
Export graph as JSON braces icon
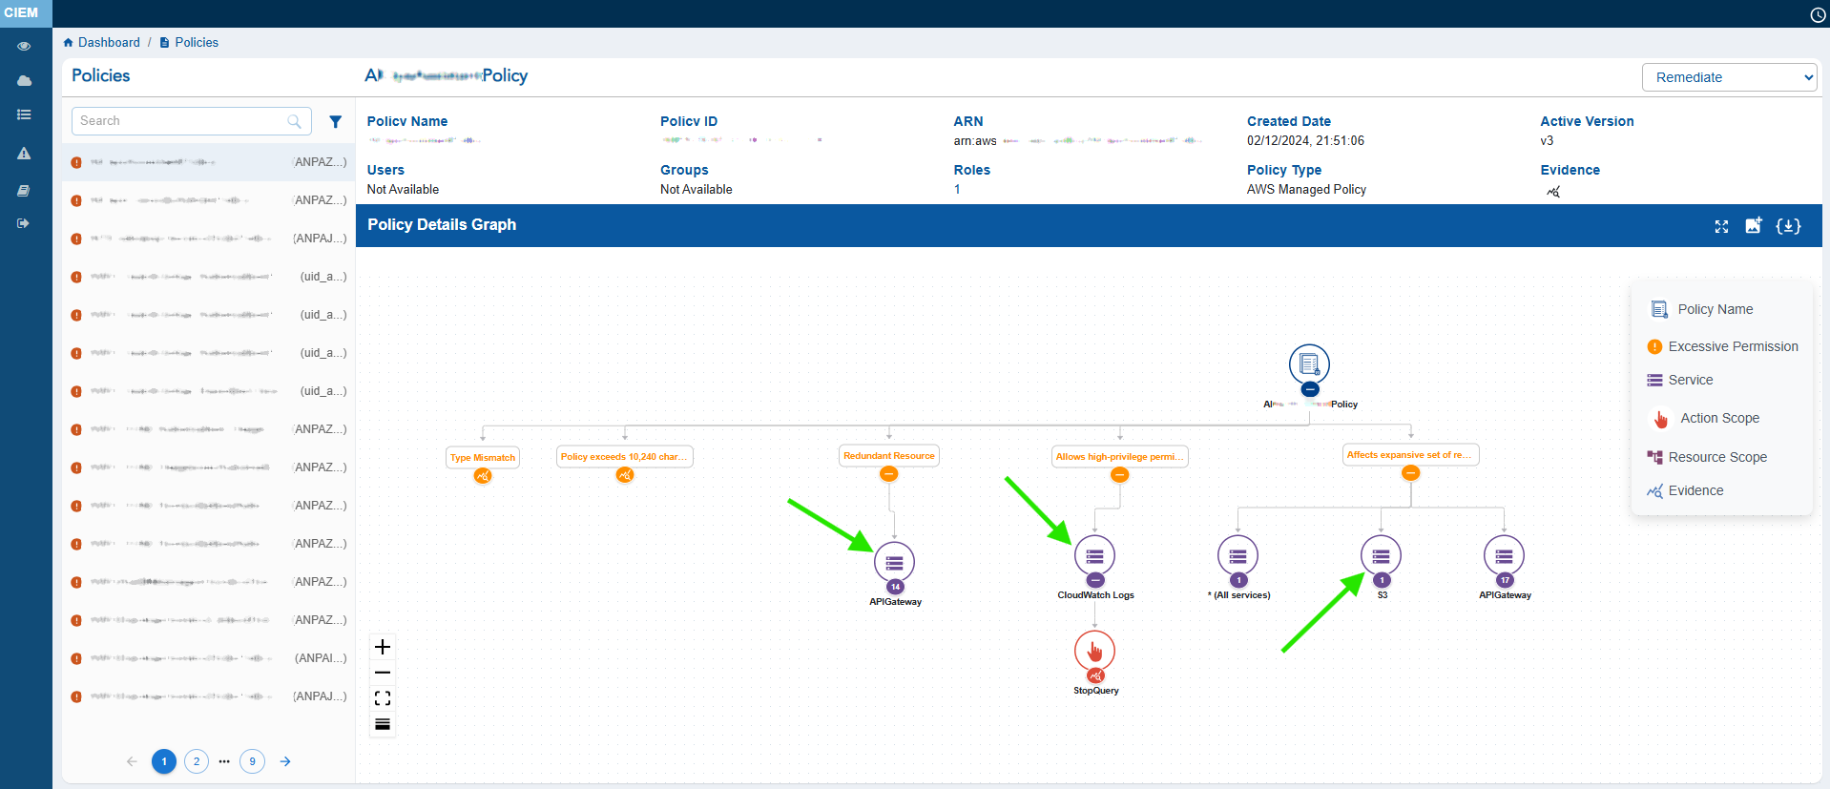click(x=1788, y=226)
